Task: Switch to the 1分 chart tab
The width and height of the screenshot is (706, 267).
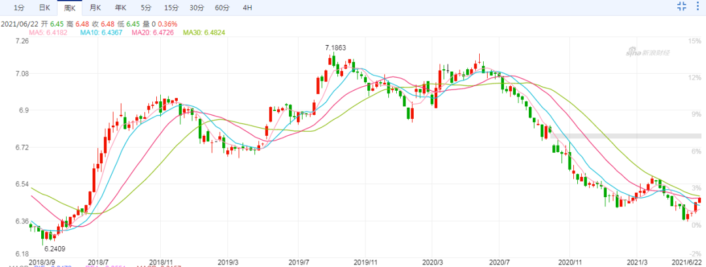Action: click(19, 8)
